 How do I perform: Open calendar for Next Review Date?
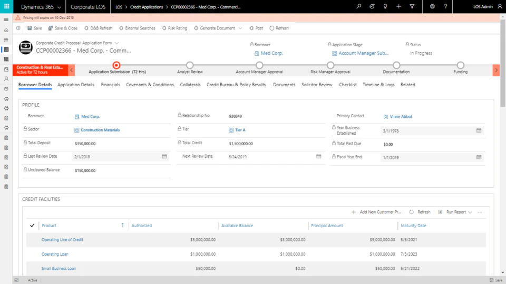(x=318, y=157)
